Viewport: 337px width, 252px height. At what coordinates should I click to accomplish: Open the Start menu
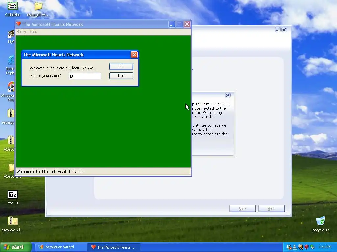(x=15, y=247)
